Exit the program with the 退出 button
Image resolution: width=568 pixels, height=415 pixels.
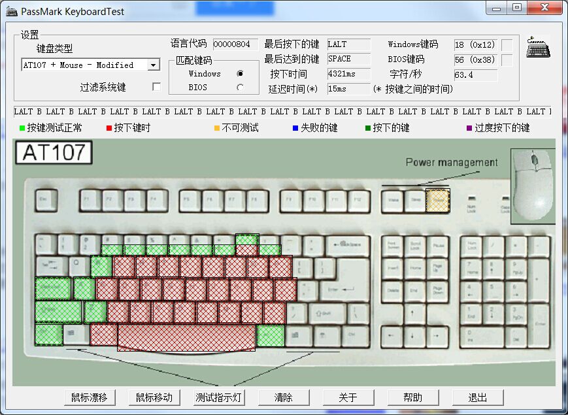click(477, 397)
